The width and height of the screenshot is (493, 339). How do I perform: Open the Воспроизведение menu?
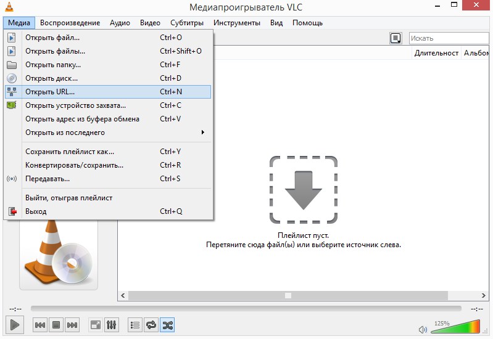pyautogui.click(x=70, y=23)
